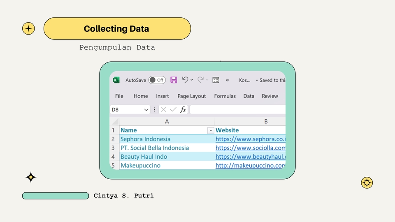Open the File tab
The image size is (395, 222).
119,96
